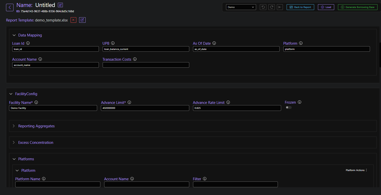Click the empty Platform Name input
This screenshot has height=195, width=381.
[x=58, y=184]
